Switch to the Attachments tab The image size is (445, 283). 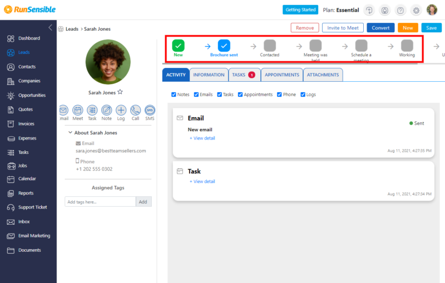[323, 75]
